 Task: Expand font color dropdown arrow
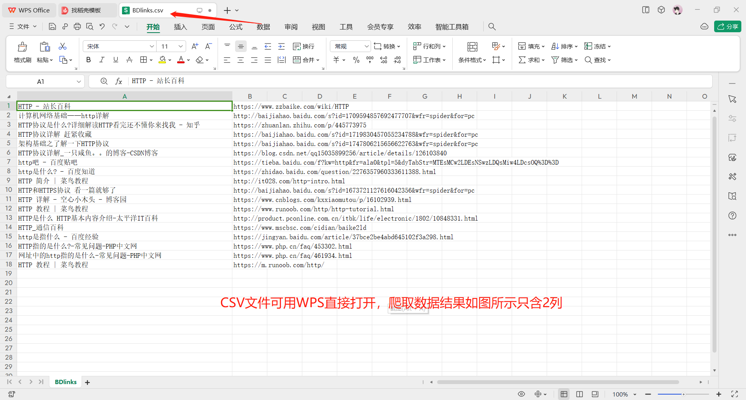click(188, 60)
